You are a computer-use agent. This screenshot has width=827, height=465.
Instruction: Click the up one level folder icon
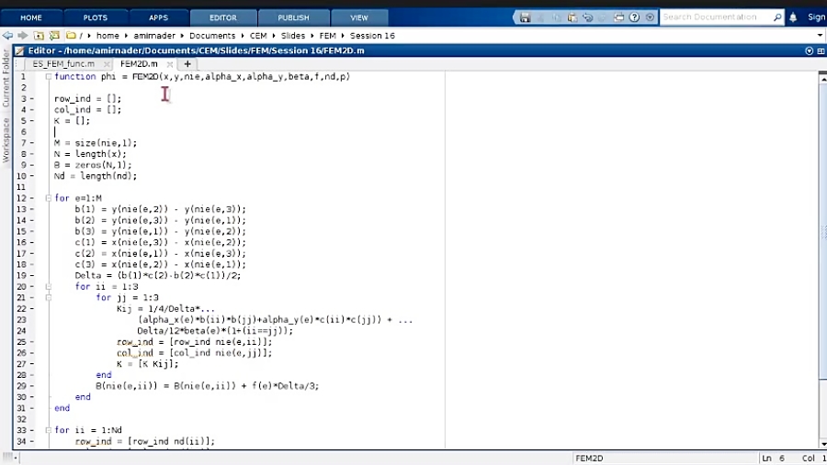(39, 36)
